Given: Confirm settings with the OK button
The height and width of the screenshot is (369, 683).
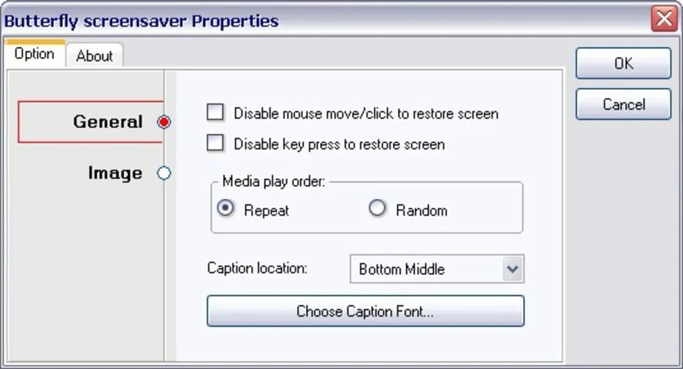Looking at the screenshot, I should click(x=623, y=64).
